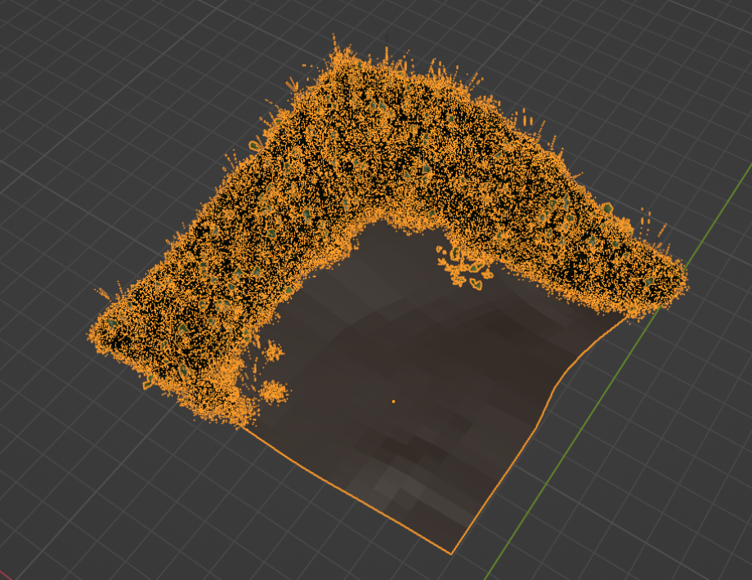This screenshot has height=580, width=752.
Task: Click the terrain's bottom-left orange outline edge
Action: pyautogui.click(x=343, y=489)
